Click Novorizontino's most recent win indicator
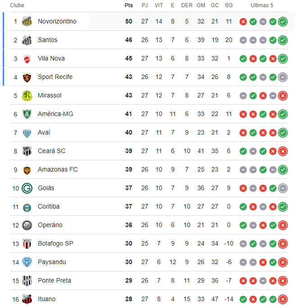 [x=283, y=21]
